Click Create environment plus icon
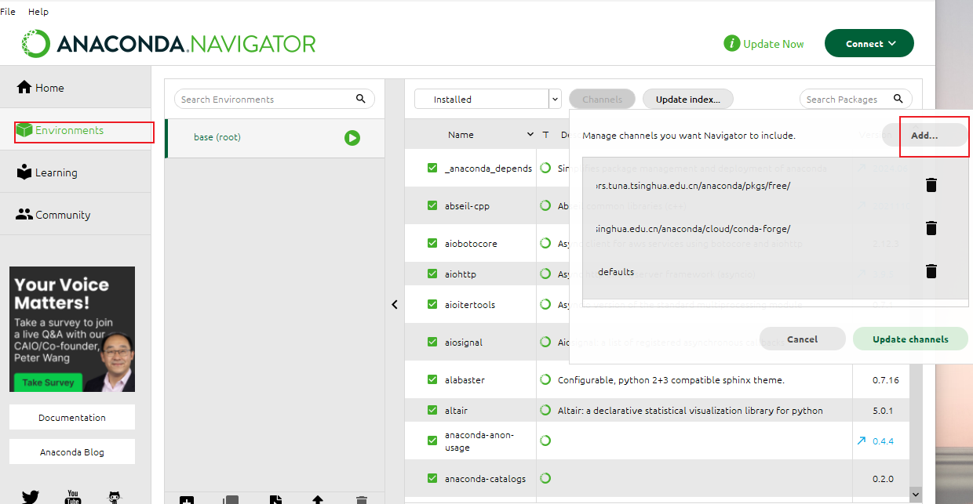 (187, 500)
